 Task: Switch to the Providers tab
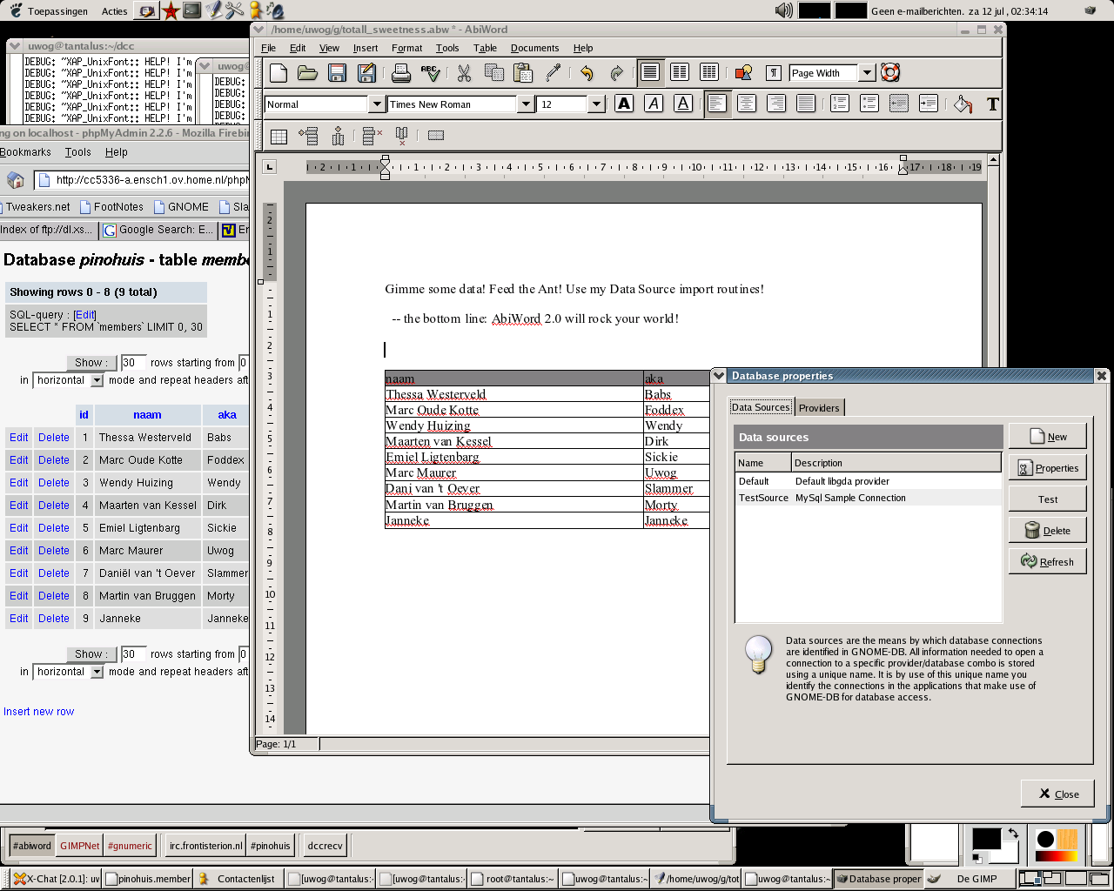[819, 408]
